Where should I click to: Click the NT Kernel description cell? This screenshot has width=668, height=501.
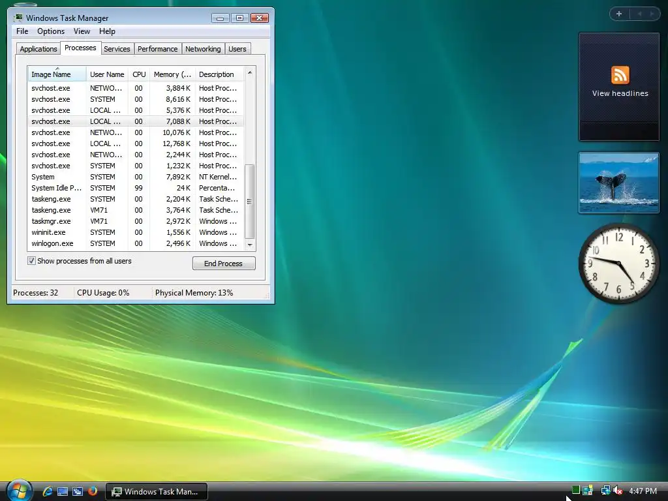[218, 177]
